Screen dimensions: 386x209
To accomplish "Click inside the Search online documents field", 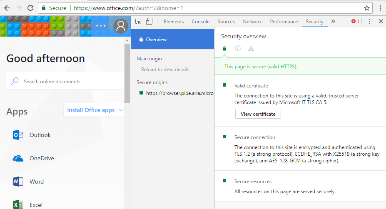I will tap(65, 81).
